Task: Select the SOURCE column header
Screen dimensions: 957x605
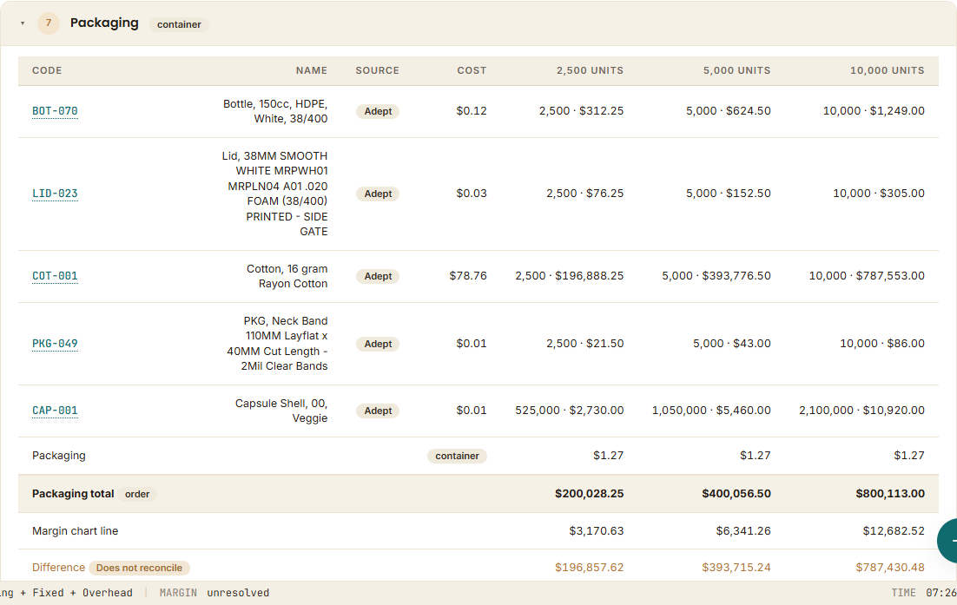Action: pos(377,71)
